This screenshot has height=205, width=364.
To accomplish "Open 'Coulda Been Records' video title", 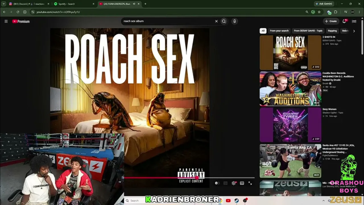I will point(338,76).
